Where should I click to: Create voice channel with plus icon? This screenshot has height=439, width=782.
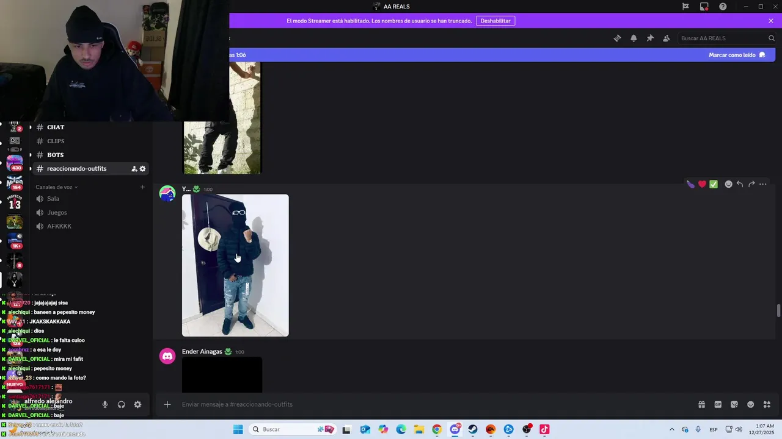(x=142, y=187)
